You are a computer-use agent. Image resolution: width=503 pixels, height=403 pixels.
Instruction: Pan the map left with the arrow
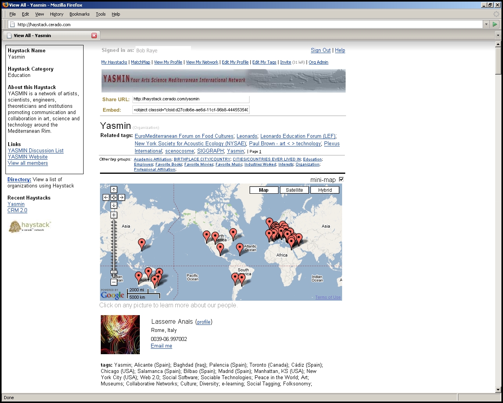pyautogui.click(x=106, y=198)
